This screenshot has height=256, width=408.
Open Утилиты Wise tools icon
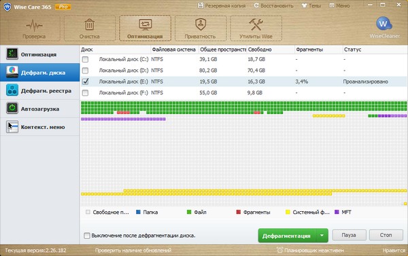(x=256, y=24)
